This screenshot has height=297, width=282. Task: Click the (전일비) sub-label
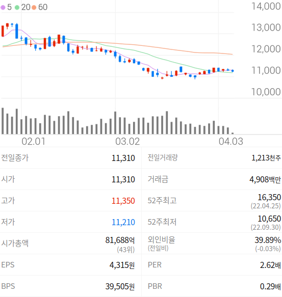tap(158, 248)
